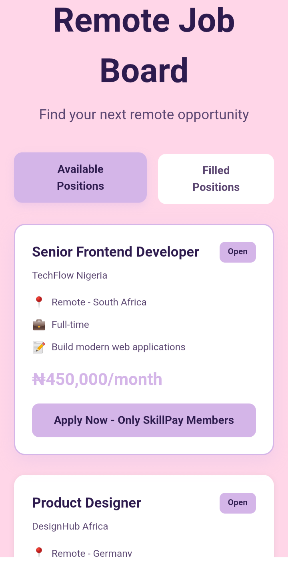288x574 pixels.
Task: Open the Senior Frontend Developer job title
Action: coord(116,252)
